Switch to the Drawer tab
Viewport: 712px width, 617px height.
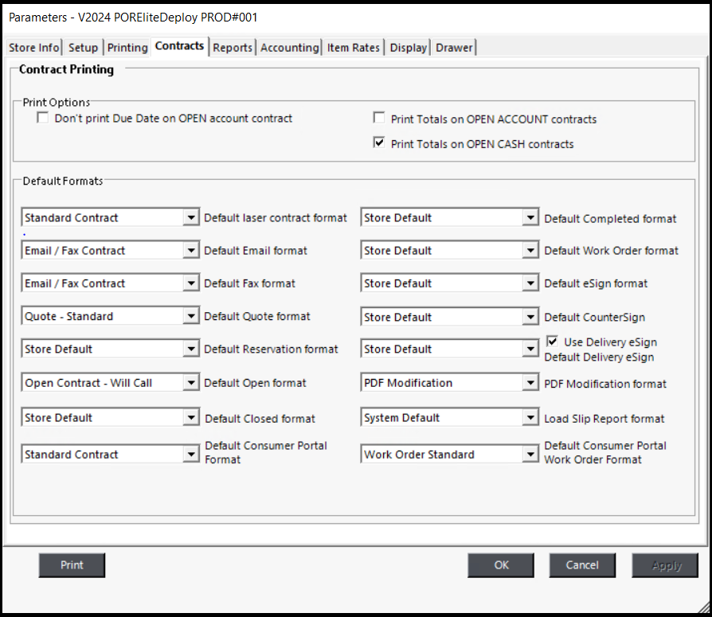tap(454, 48)
